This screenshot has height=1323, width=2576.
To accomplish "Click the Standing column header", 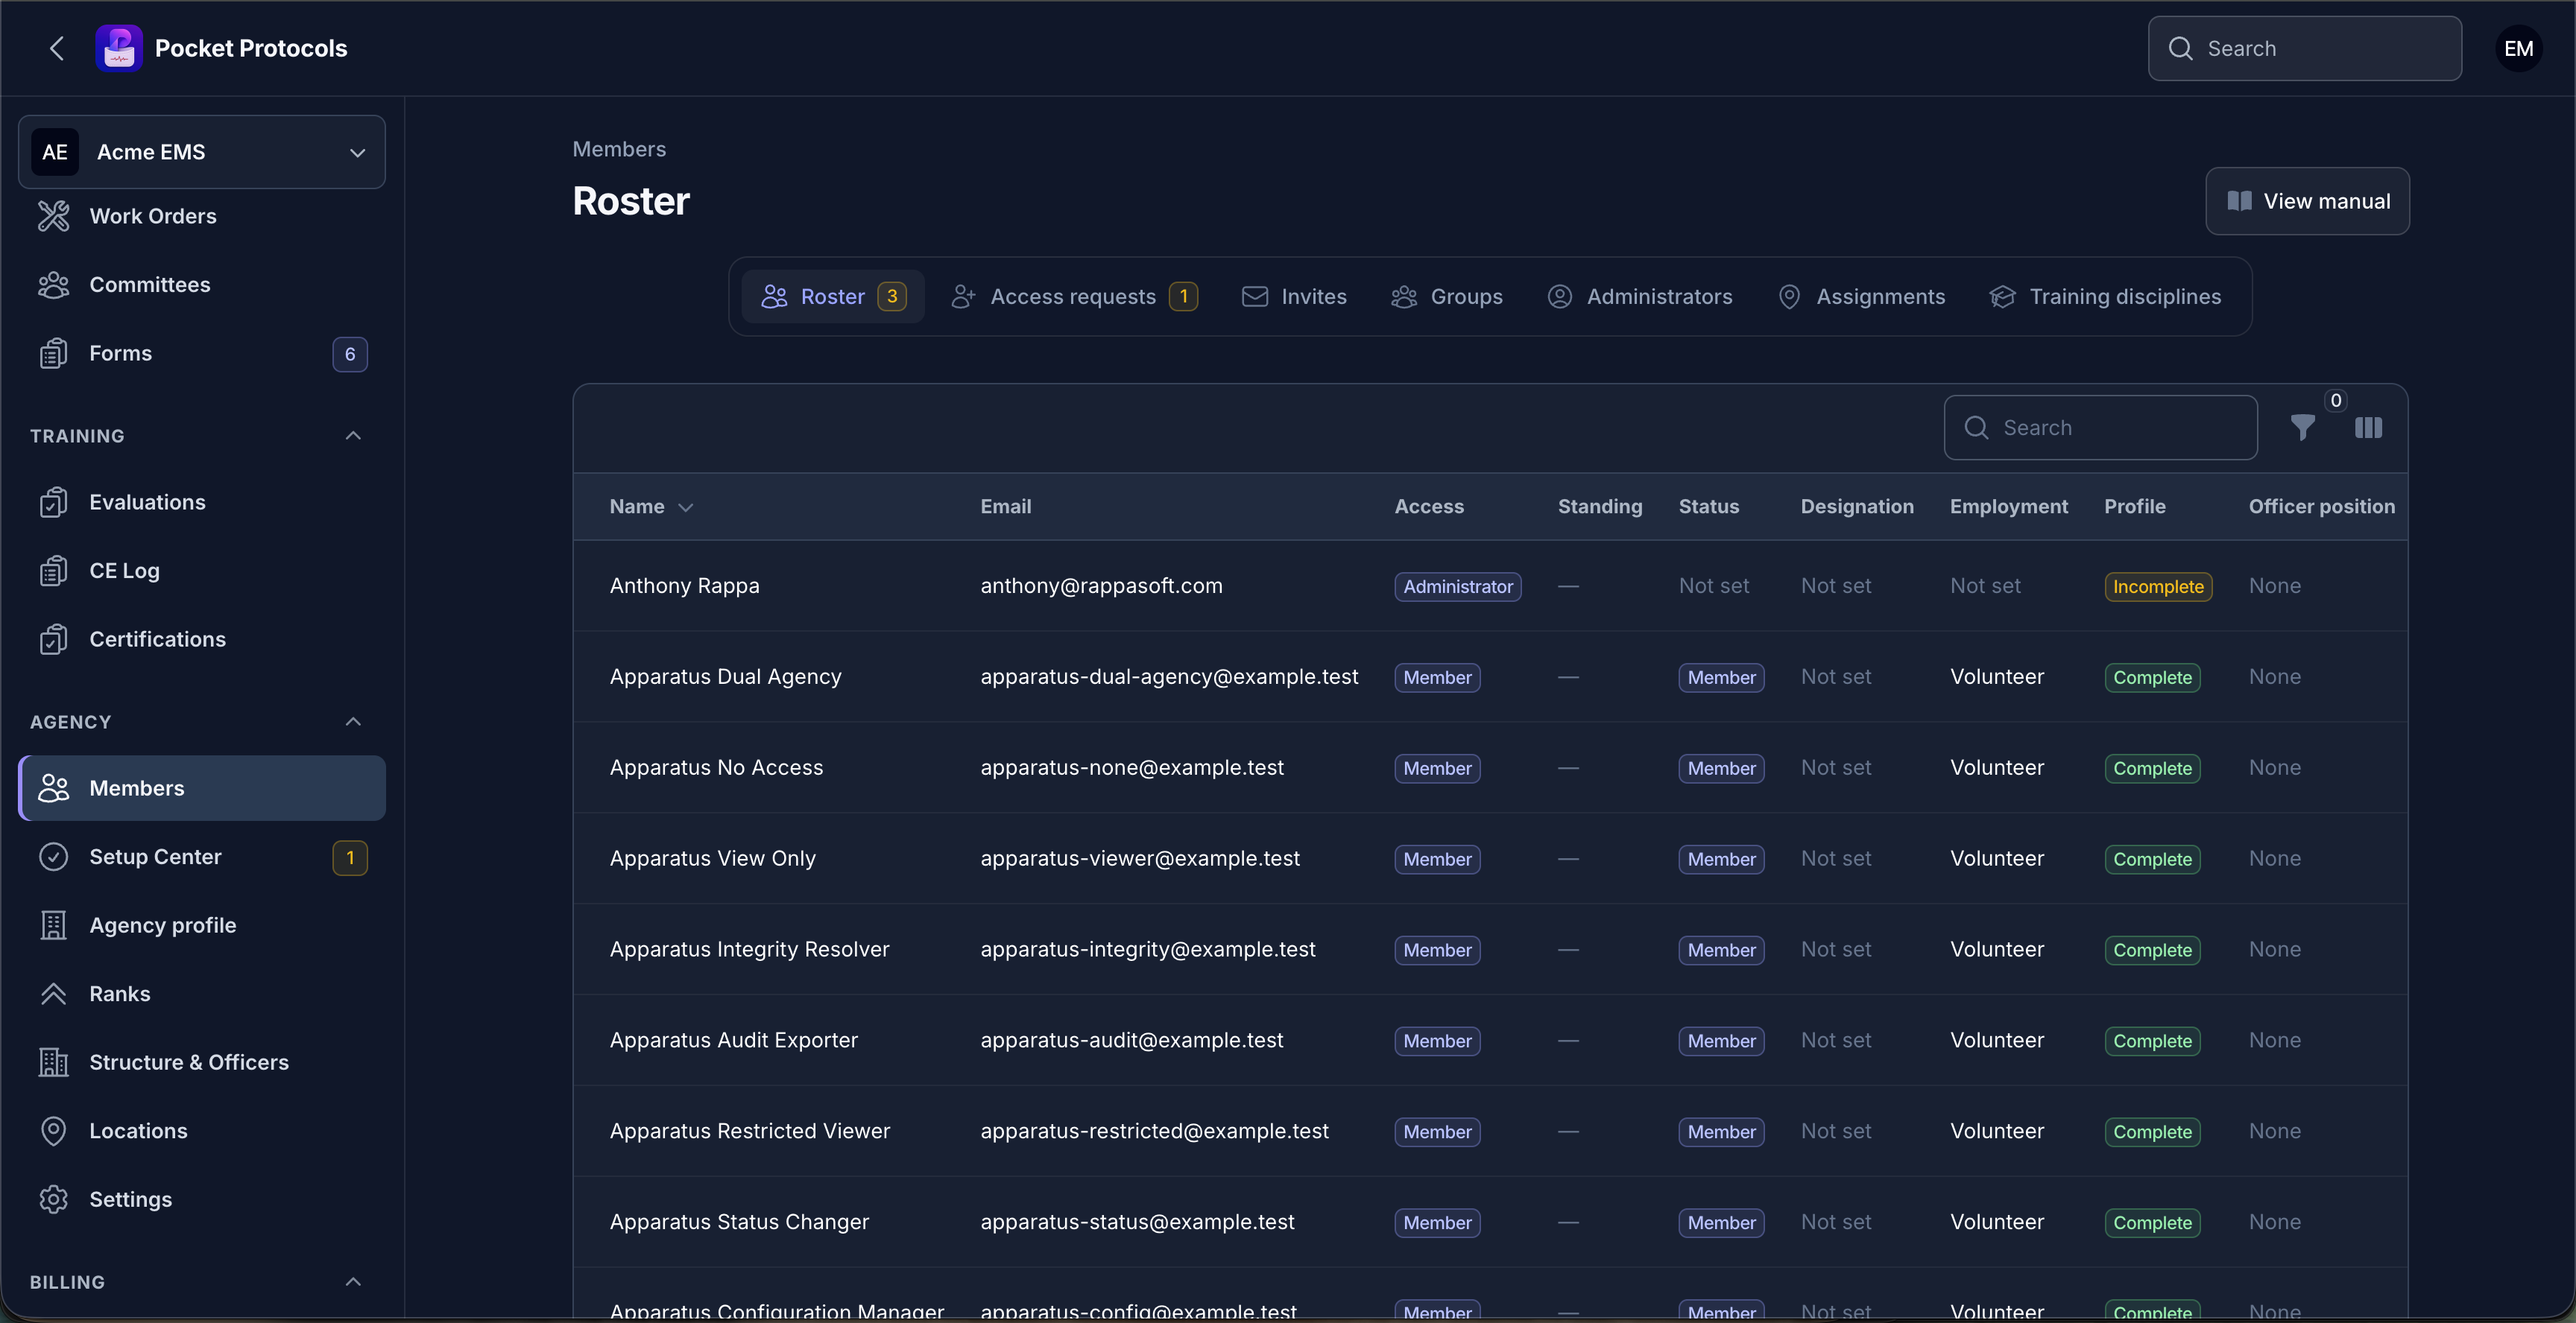I will [1600, 507].
